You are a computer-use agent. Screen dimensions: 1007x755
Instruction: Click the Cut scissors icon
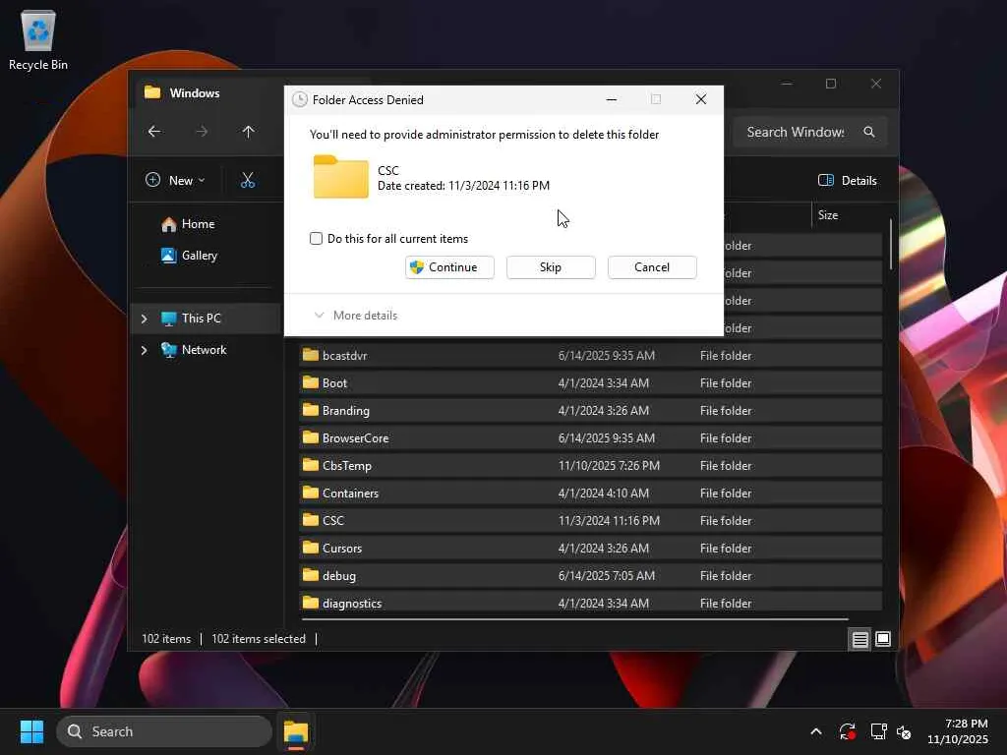pos(248,181)
